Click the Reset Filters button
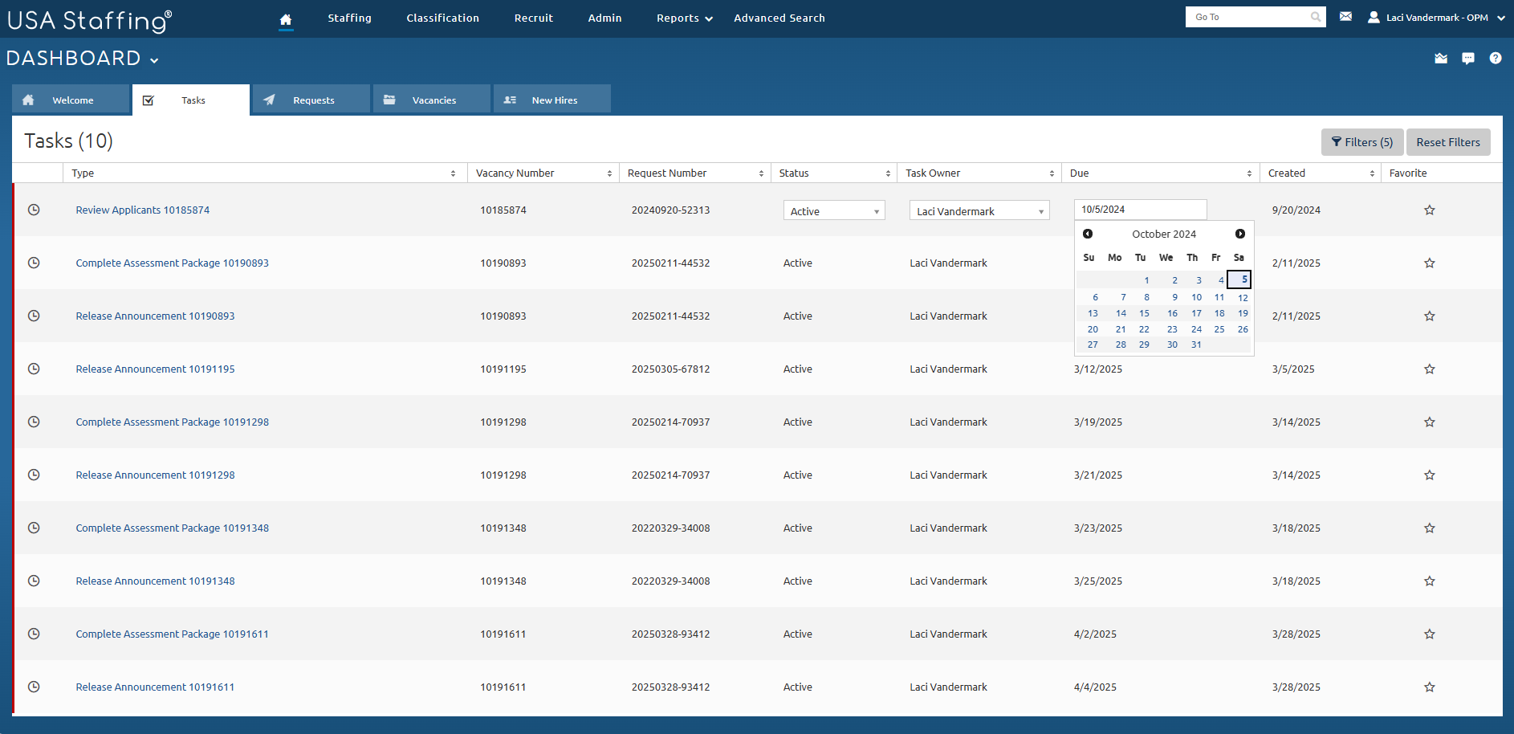Screen dimensions: 1514x734 tap(1447, 141)
